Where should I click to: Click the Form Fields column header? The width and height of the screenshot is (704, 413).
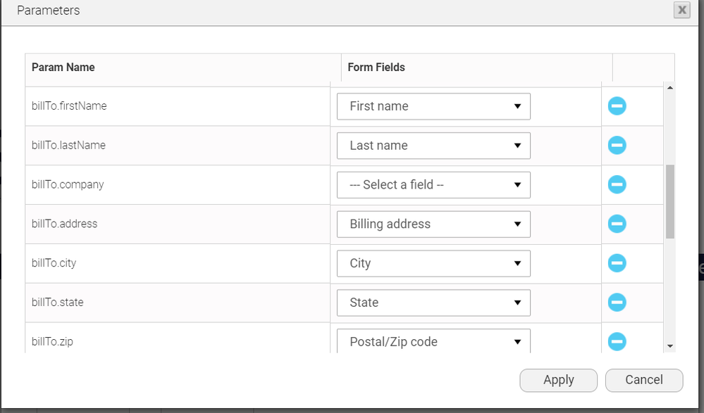(x=376, y=67)
